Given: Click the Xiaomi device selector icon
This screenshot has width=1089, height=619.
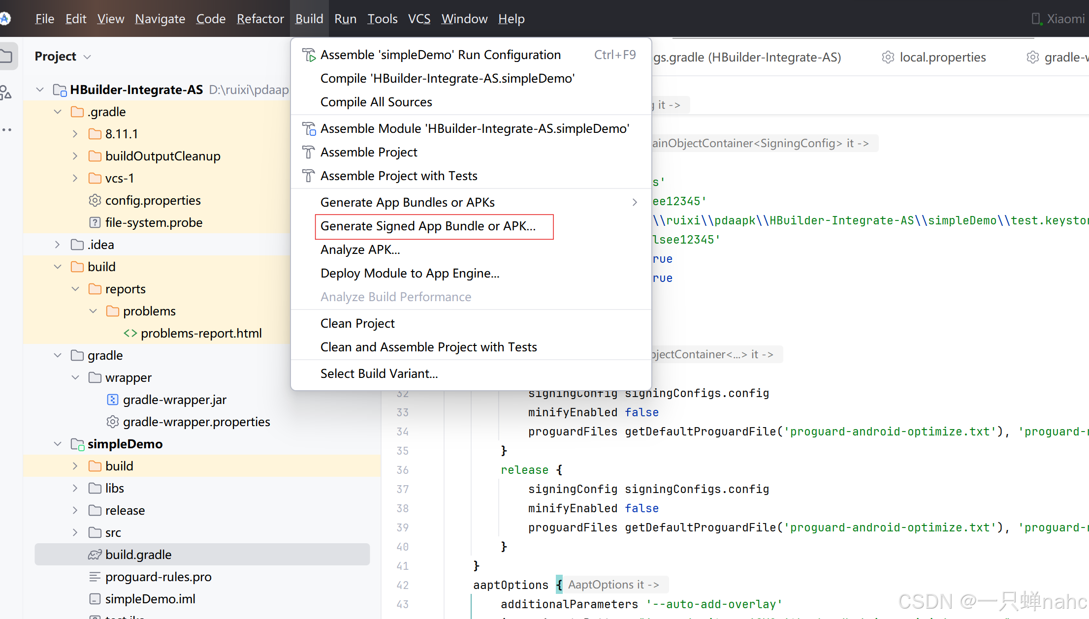Looking at the screenshot, I should (x=1036, y=19).
